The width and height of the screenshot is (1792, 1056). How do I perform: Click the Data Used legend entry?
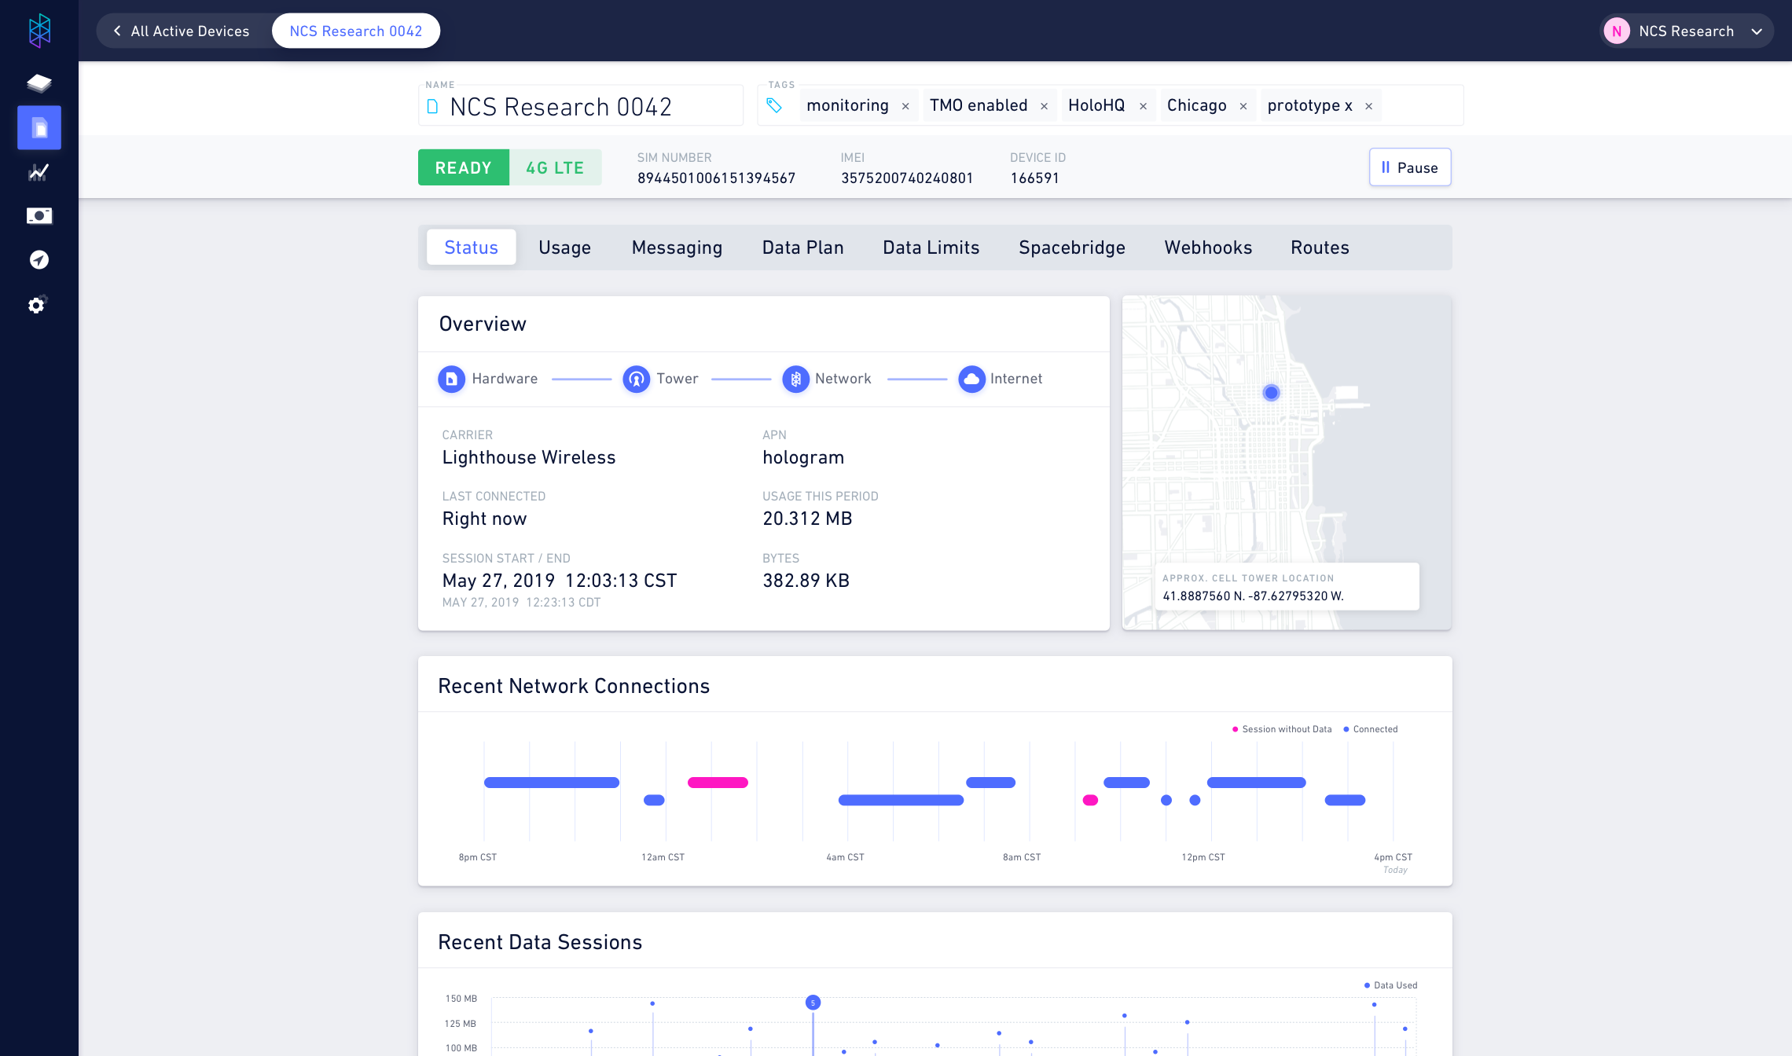1390,985
